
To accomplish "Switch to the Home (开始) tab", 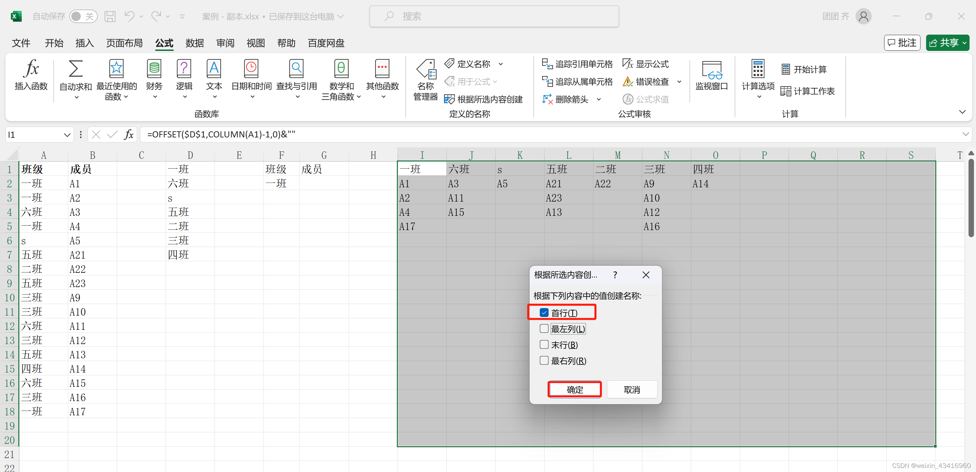I will pos(54,43).
